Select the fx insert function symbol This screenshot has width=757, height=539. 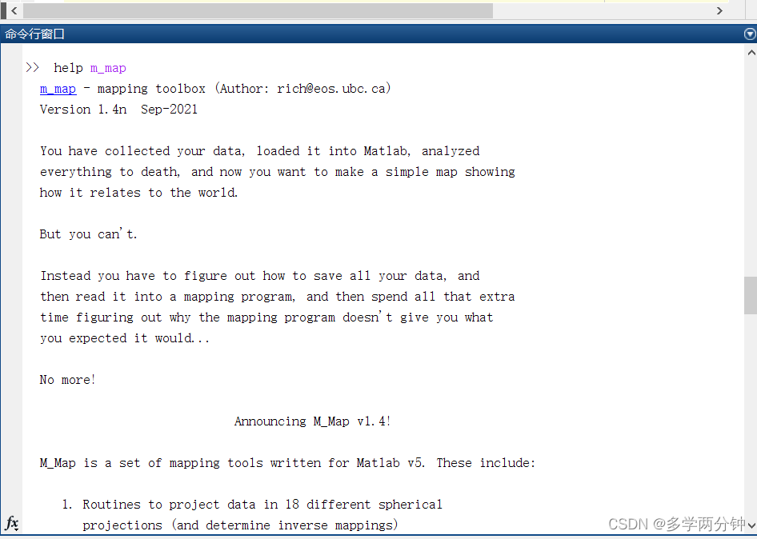point(11,524)
